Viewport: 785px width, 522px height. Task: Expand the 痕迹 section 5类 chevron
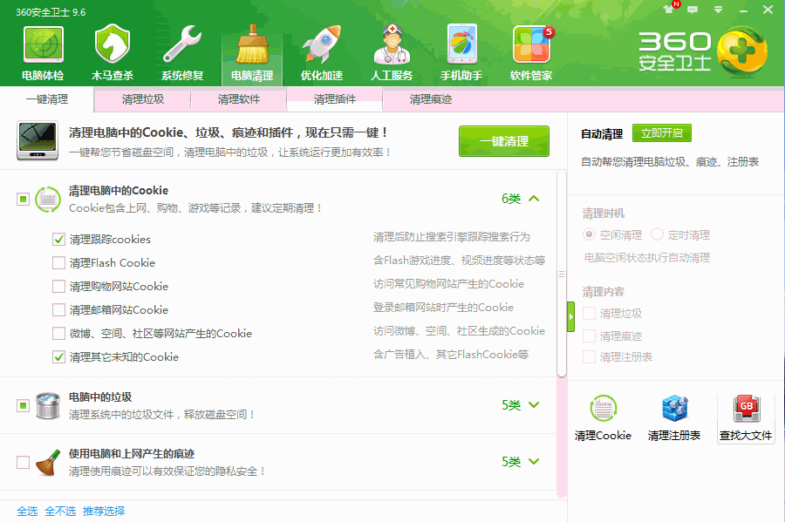click(x=534, y=462)
